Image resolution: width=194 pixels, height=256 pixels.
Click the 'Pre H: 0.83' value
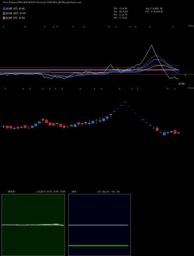point(121,12)
